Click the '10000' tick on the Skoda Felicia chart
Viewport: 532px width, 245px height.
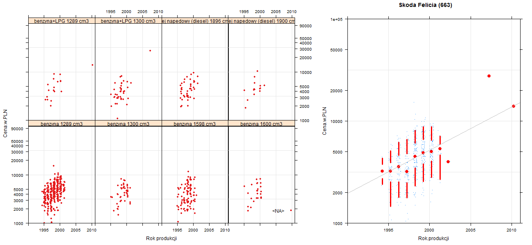pyautogui.click(x=337, y=121)
